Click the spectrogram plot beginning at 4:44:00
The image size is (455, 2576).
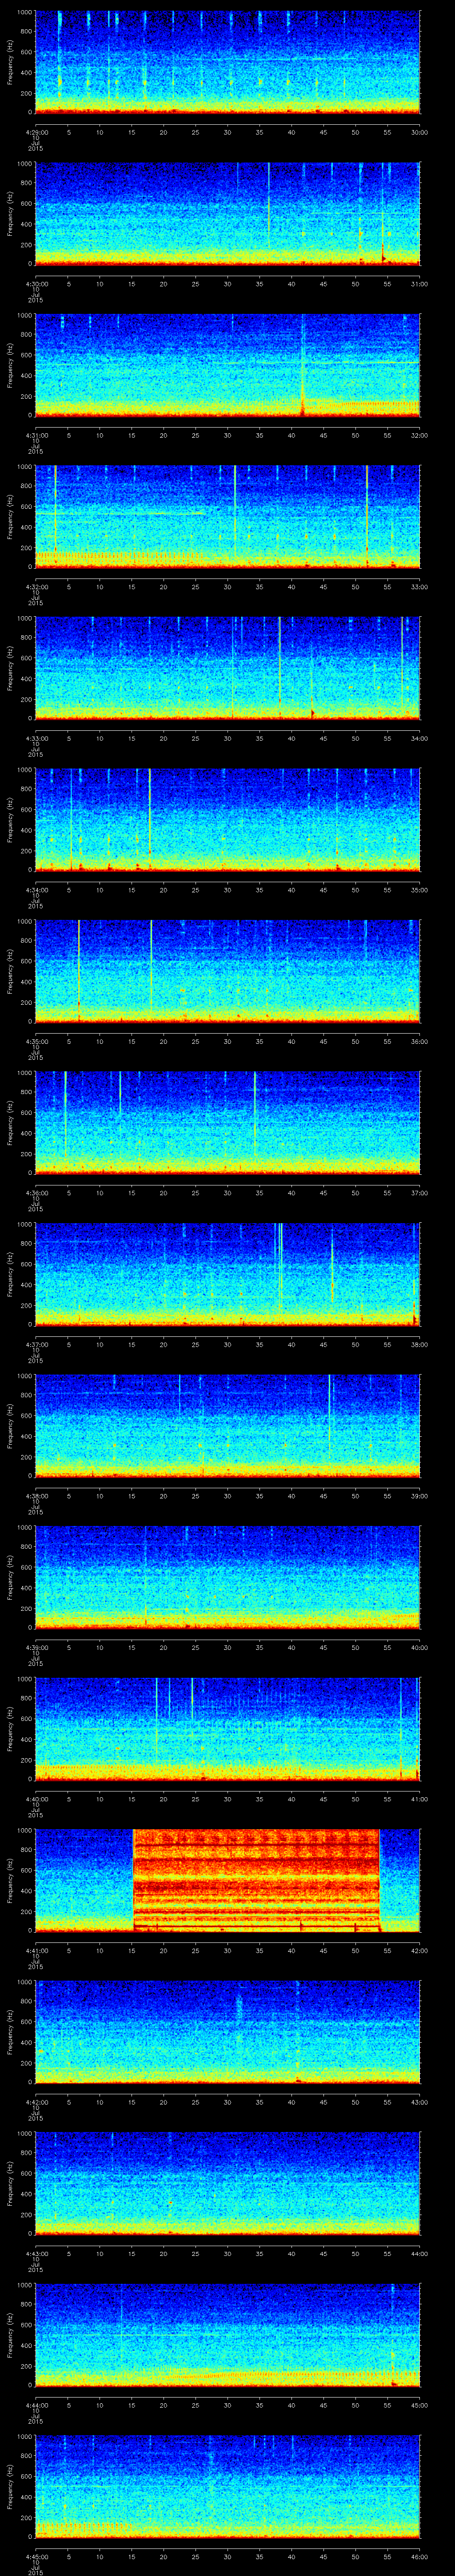point(227,2335)
